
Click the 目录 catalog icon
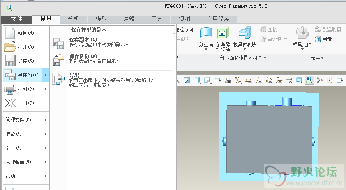click(x=318, y=39)
